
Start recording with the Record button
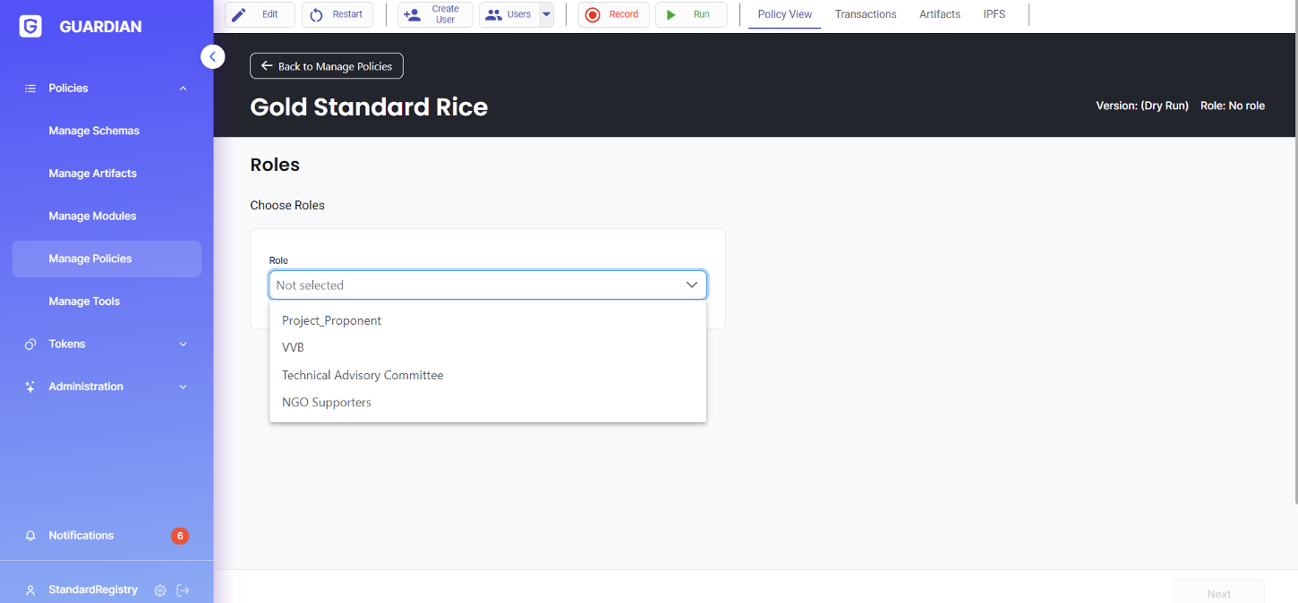613,14
